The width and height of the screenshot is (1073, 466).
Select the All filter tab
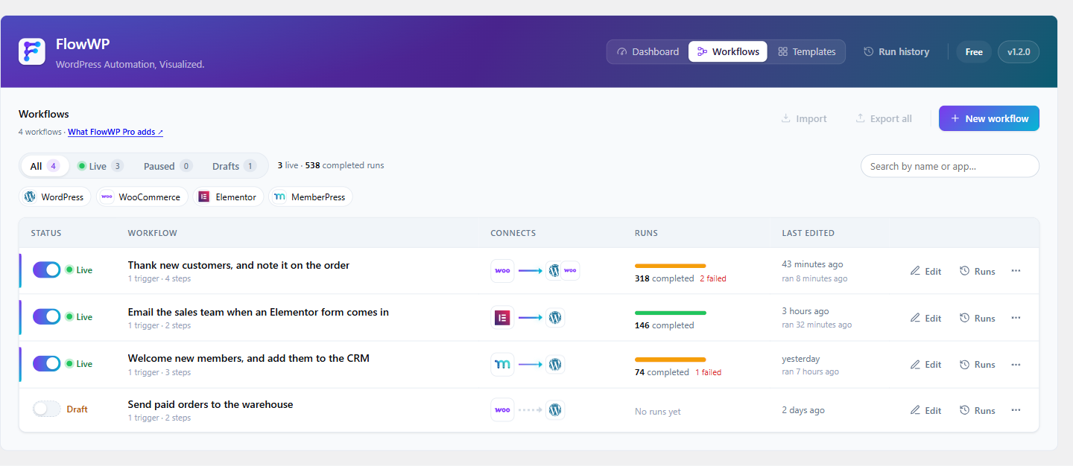(x=45, y=166)
